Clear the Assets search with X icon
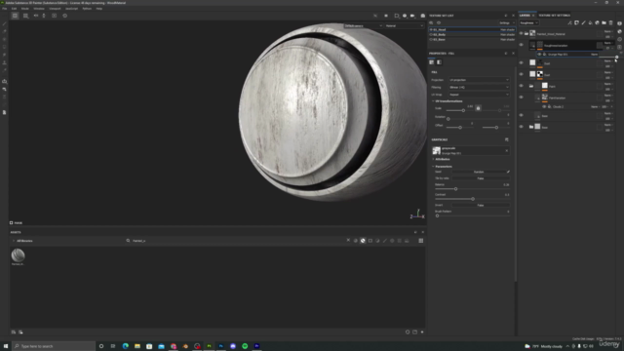 pyautogui.click(x=348, y=241)
